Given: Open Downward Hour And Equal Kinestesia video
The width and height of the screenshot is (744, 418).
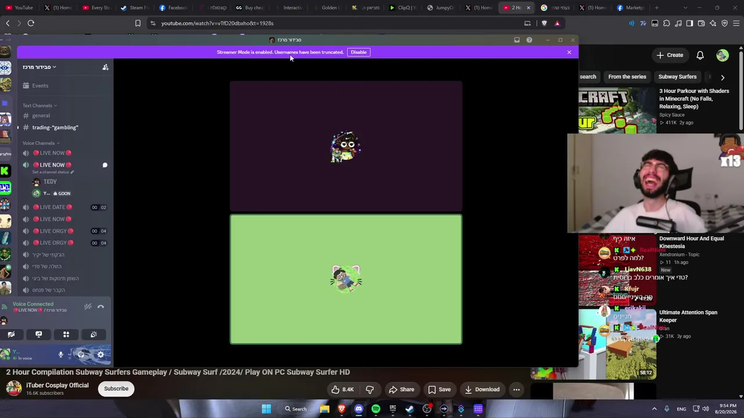Looking at the screenshot, I should click(692, 242).
